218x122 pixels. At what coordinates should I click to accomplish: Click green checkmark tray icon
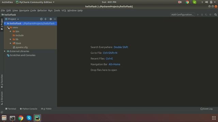[194, 2]
